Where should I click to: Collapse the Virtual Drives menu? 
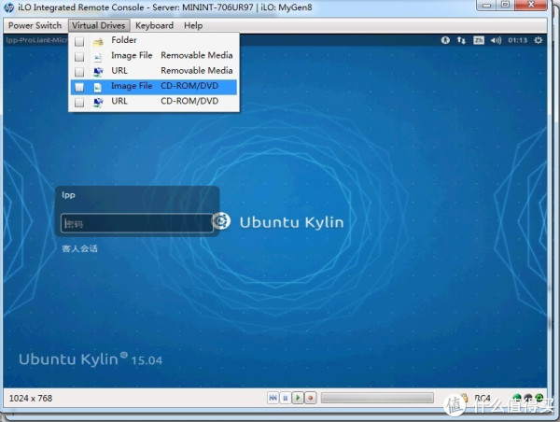(98, 25)
